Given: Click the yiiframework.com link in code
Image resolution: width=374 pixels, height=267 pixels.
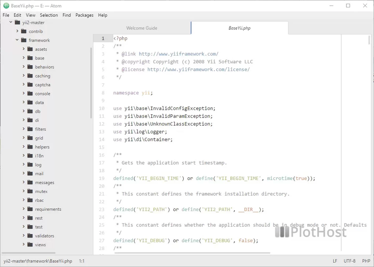Looking at the screenshot, I should click(178, 54).
